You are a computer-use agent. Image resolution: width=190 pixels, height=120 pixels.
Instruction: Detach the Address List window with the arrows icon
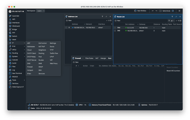106,16
